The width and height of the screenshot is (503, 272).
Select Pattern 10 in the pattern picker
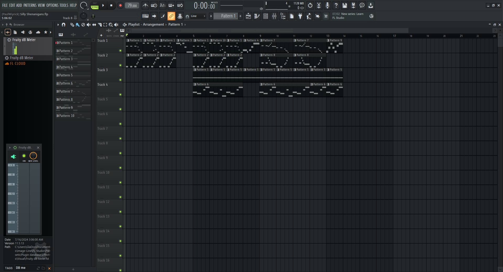pyautogui.click(x=73, y=116)
